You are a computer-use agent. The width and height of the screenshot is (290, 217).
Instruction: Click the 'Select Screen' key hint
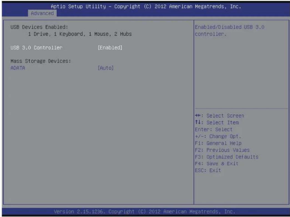[220, 116]
